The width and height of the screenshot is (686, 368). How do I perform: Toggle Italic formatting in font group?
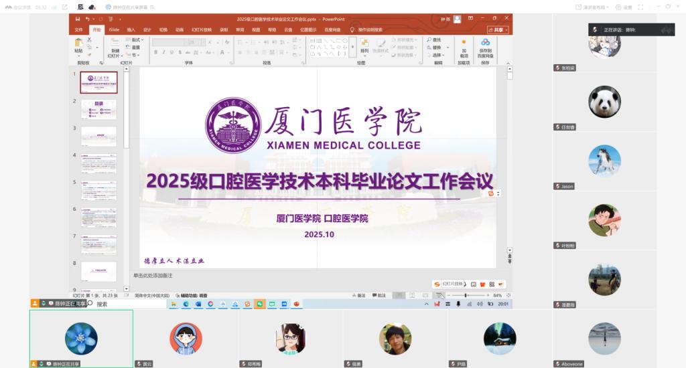[x=163, y=52]
